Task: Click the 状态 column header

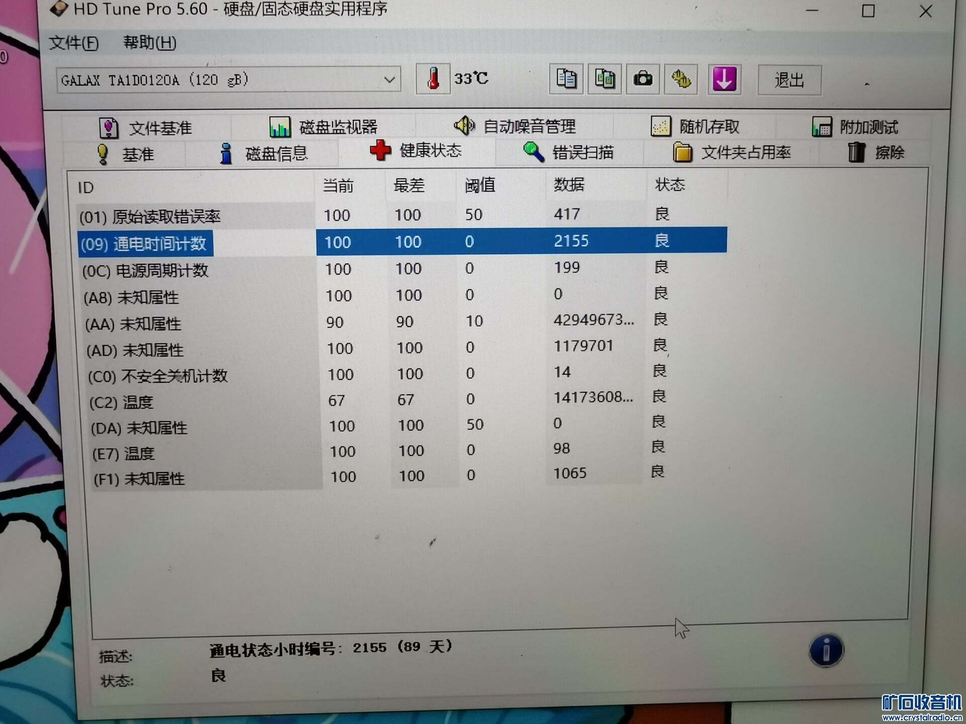Action: (670, 184)
